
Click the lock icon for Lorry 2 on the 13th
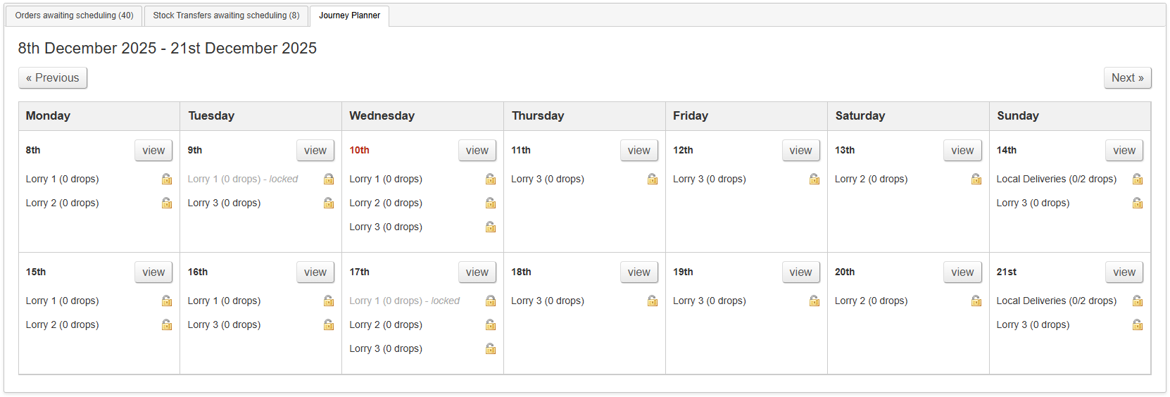(x=976, y=179)
